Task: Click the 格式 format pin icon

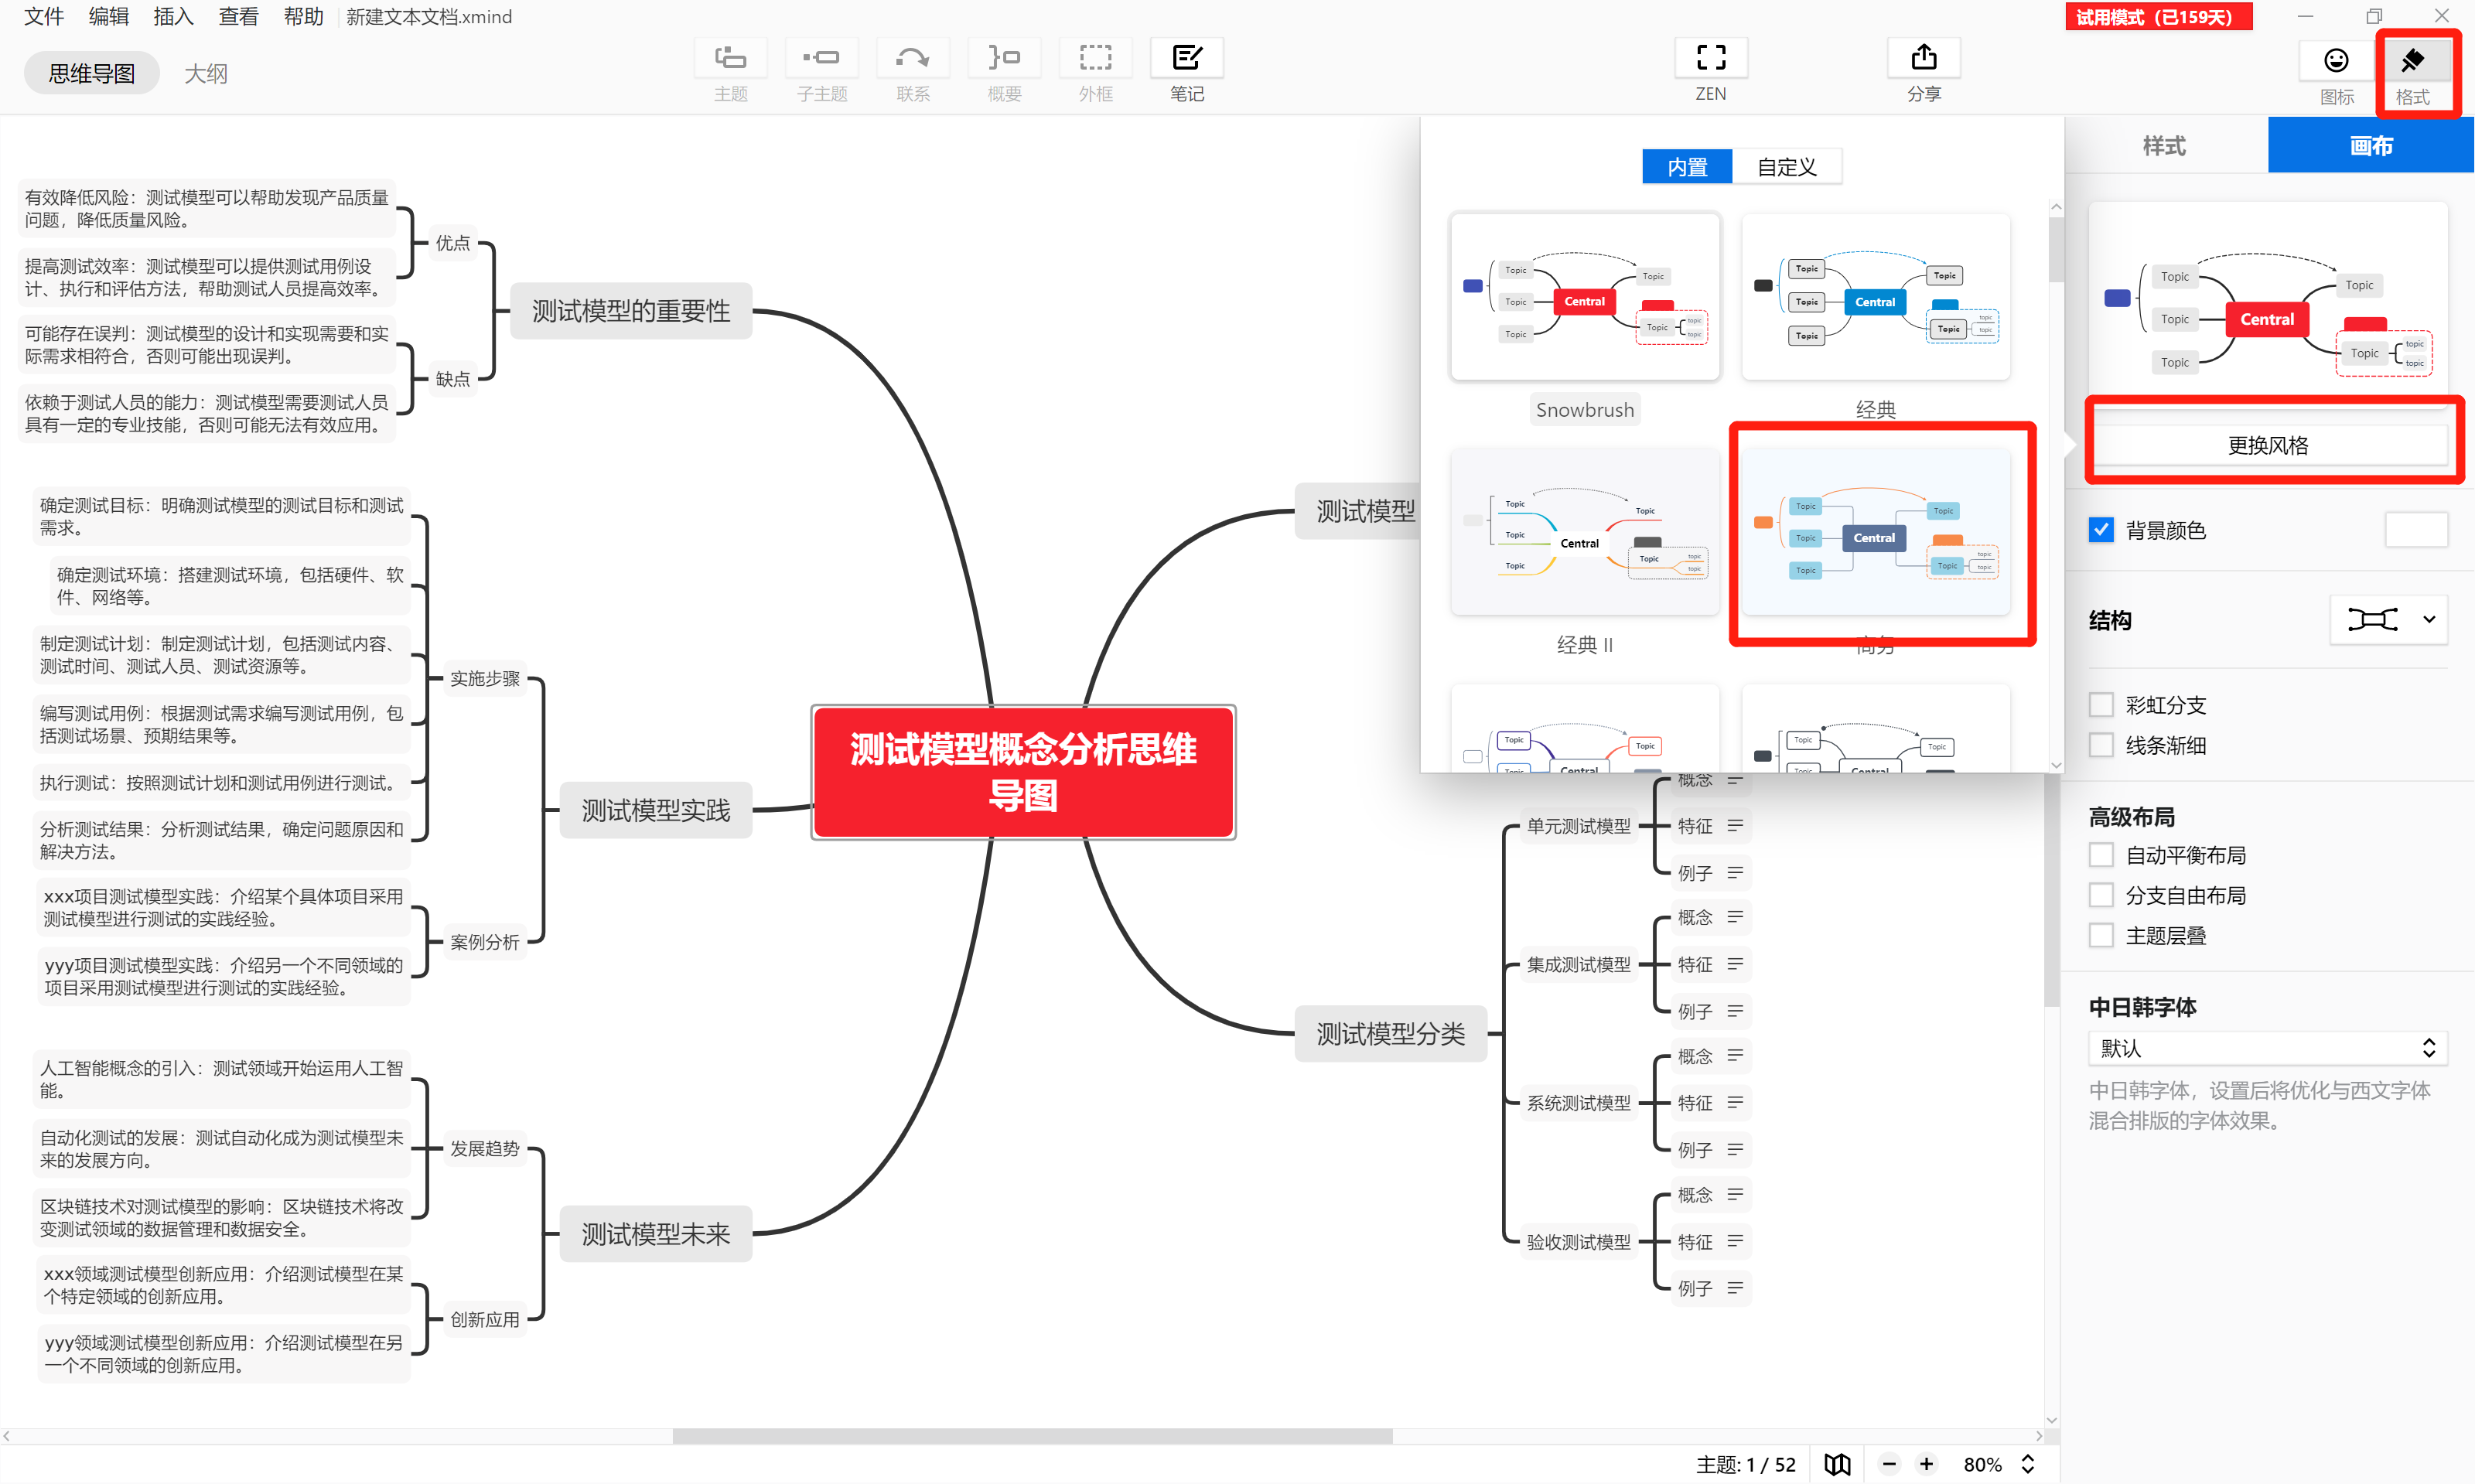Action: click(x=2413, y=61)
